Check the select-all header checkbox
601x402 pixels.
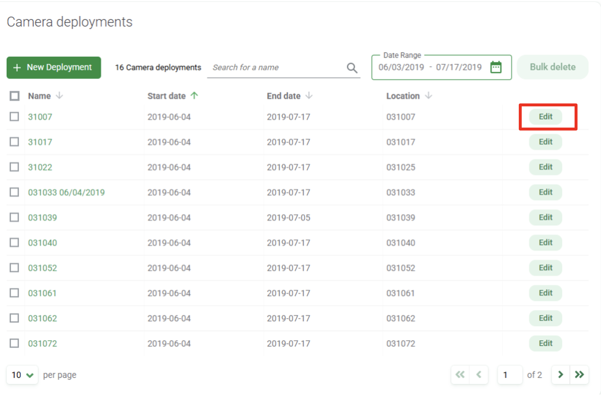point(14,96)
